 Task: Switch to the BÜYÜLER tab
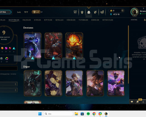coord(48,20)
